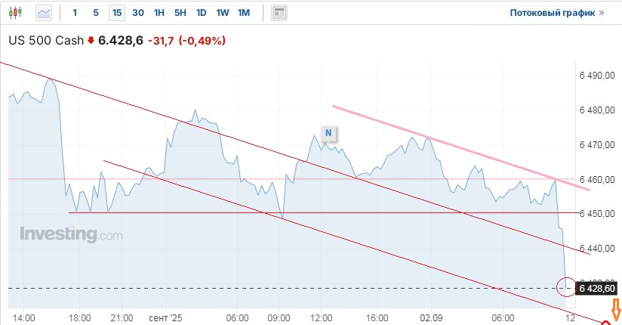
Task: Click the red circle at the last price
Action: [565, 287]
